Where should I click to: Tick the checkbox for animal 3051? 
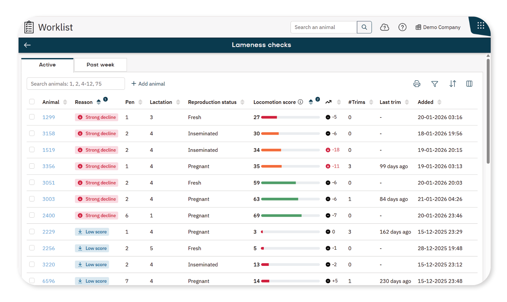coord(32,182)
